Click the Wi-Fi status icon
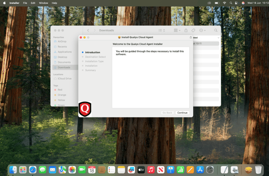The image size is (269, 176). pyautogui.click(x=224, y=3)
